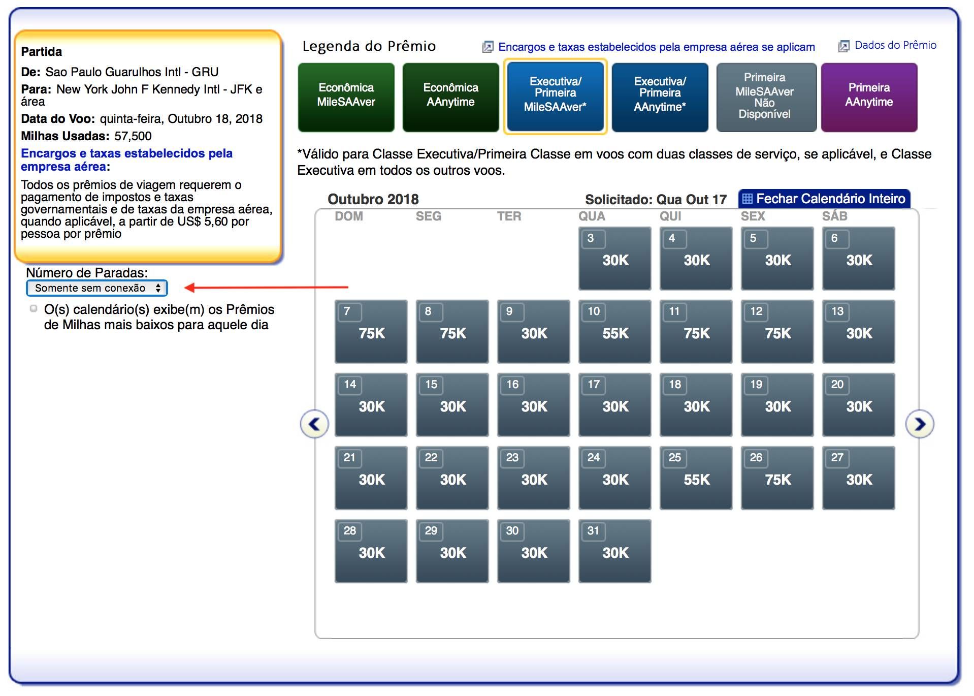Click Fechar Calendário Inteiro button
Screen dimensions: 974x696
tap(824, 199)
